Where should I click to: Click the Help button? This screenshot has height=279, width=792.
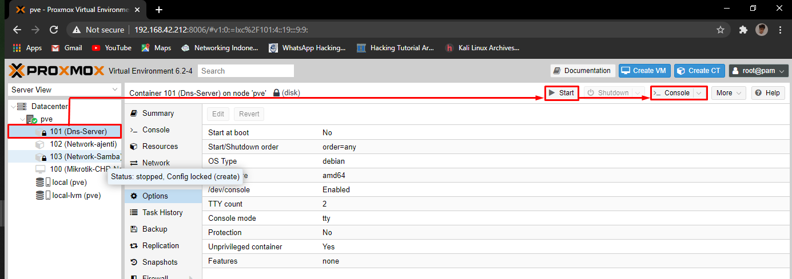tap(768, 93)
